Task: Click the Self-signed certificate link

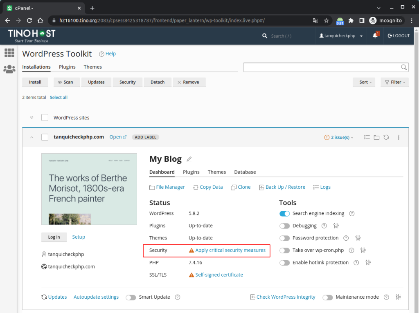Action: [219, 275]
